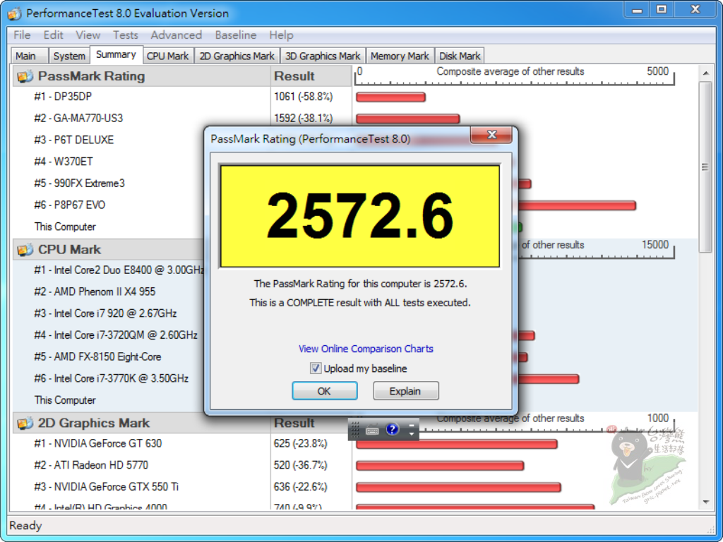Click the PerformanceTest title bar app icon
This screenshot has width=723, height=542.
pos(15,13)
